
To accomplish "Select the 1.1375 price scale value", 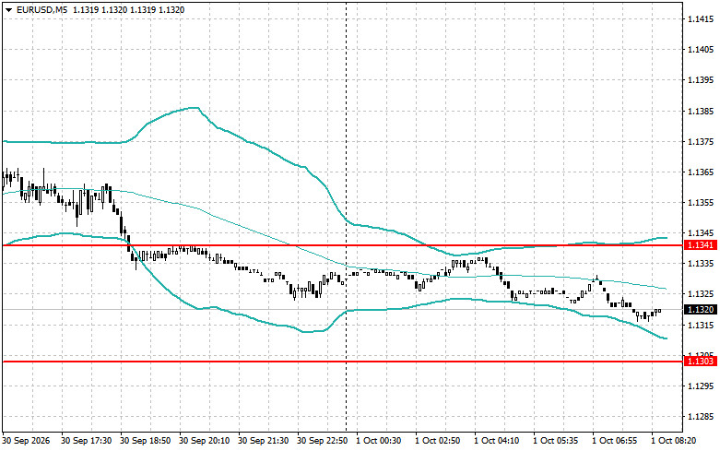I will [x=701, y=142].
